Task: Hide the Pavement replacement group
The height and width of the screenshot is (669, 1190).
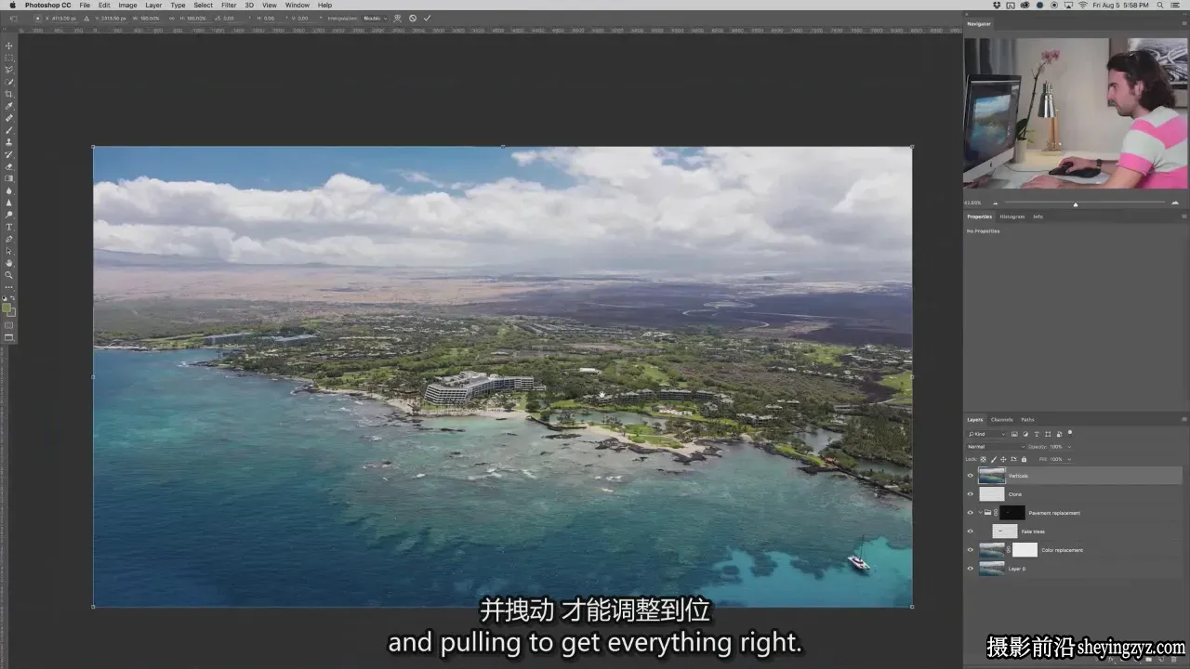Action: coord(971,513)
